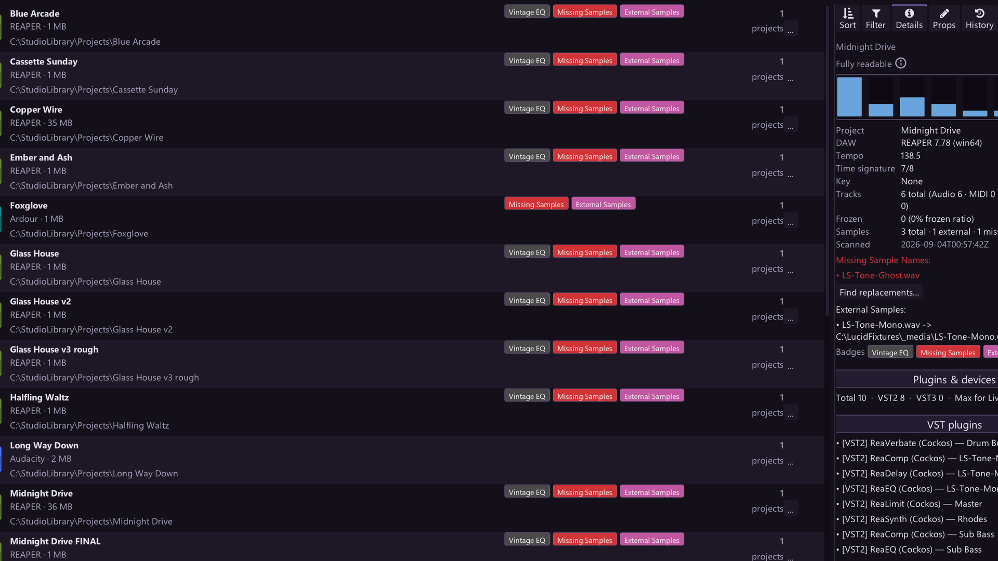This screenshot has width=998, height=561.
Task: Click the info icon beside Fully readable
Action: click(x=901, y=63)
